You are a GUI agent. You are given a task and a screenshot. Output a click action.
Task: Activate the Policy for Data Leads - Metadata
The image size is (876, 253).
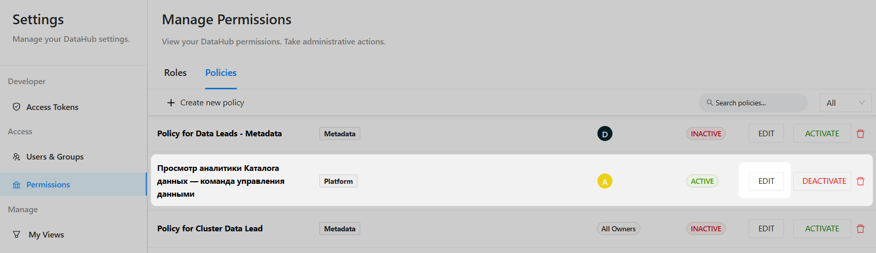coord(822,134)
